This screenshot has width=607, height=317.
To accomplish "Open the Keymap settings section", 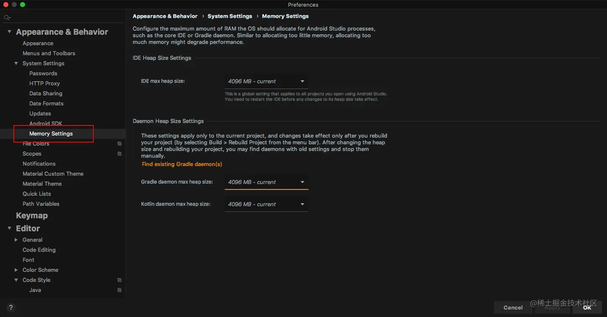I will pyautogui.click(x=32, y=216).
